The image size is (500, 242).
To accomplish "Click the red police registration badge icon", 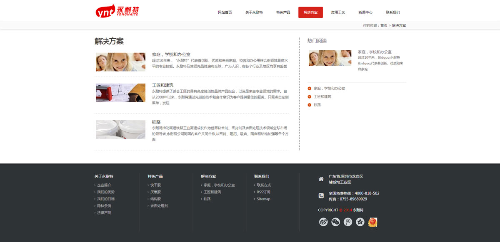I will (372, 222).
